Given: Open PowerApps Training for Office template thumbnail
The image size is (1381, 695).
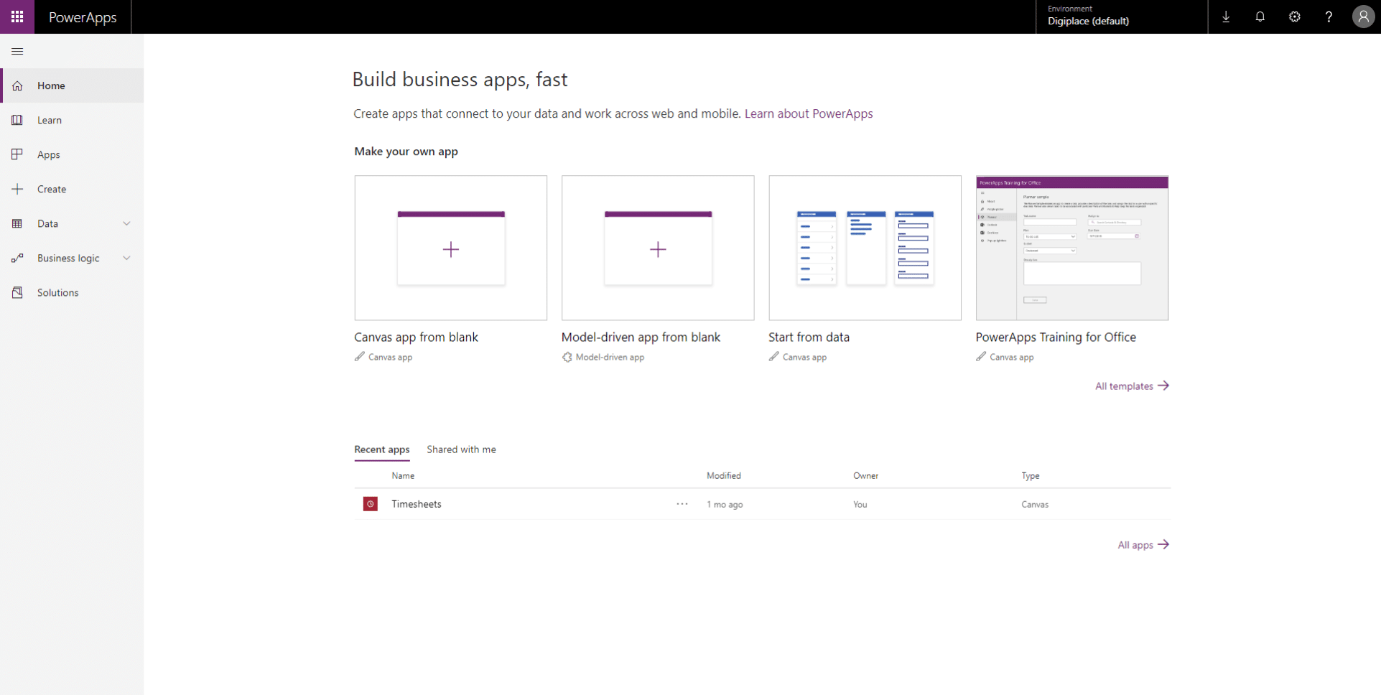Looking at the screenshot, I should [1072, 248].
